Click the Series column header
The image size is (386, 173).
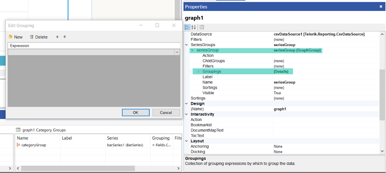[x=127, y=138]
